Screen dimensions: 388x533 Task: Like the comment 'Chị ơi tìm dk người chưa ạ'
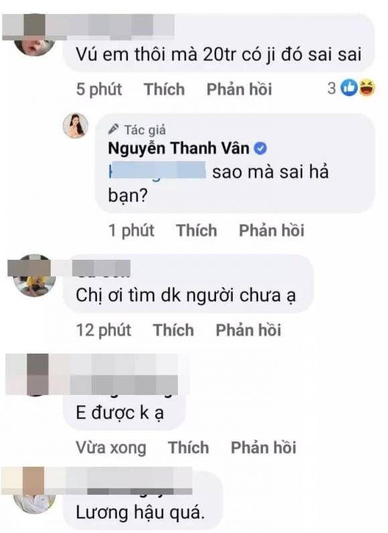pyautogui.click(x=173, y=329)
